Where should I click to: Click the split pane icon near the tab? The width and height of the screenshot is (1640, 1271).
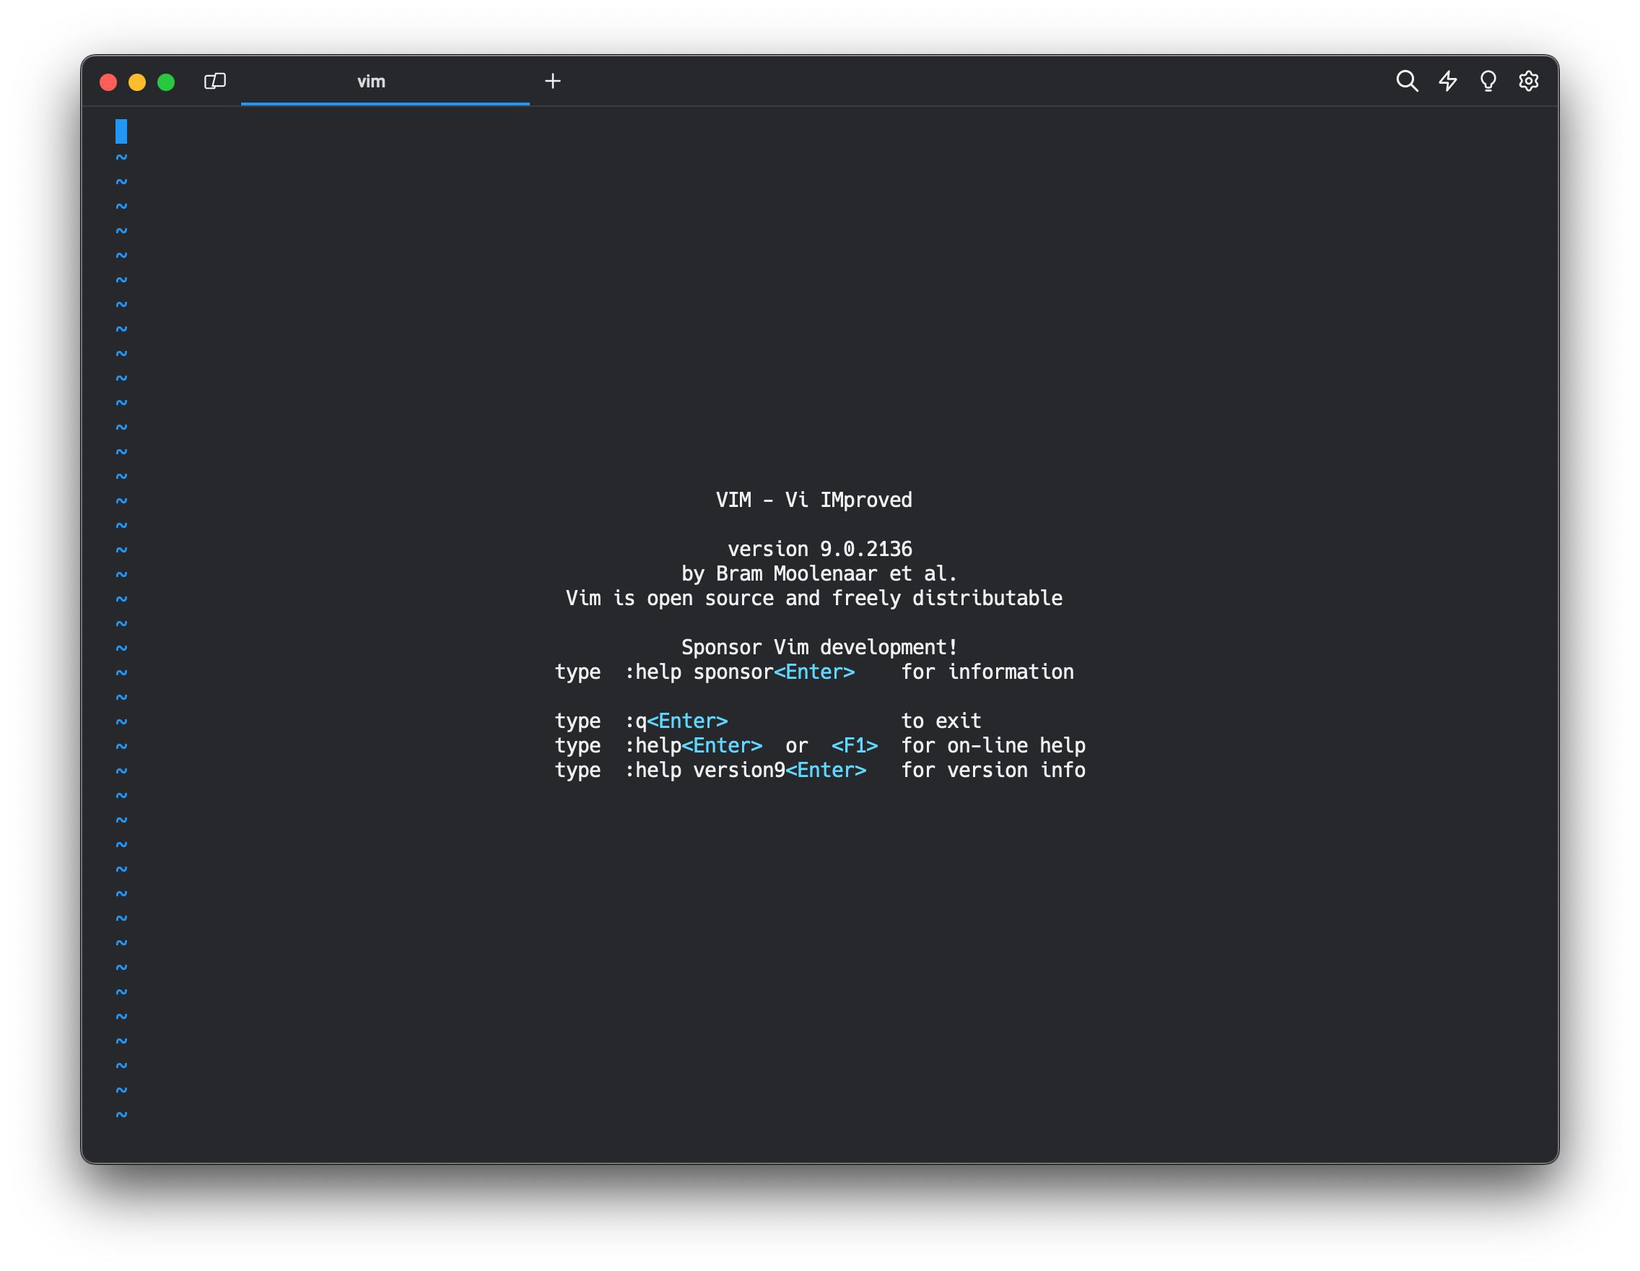(x=215, y=81)
